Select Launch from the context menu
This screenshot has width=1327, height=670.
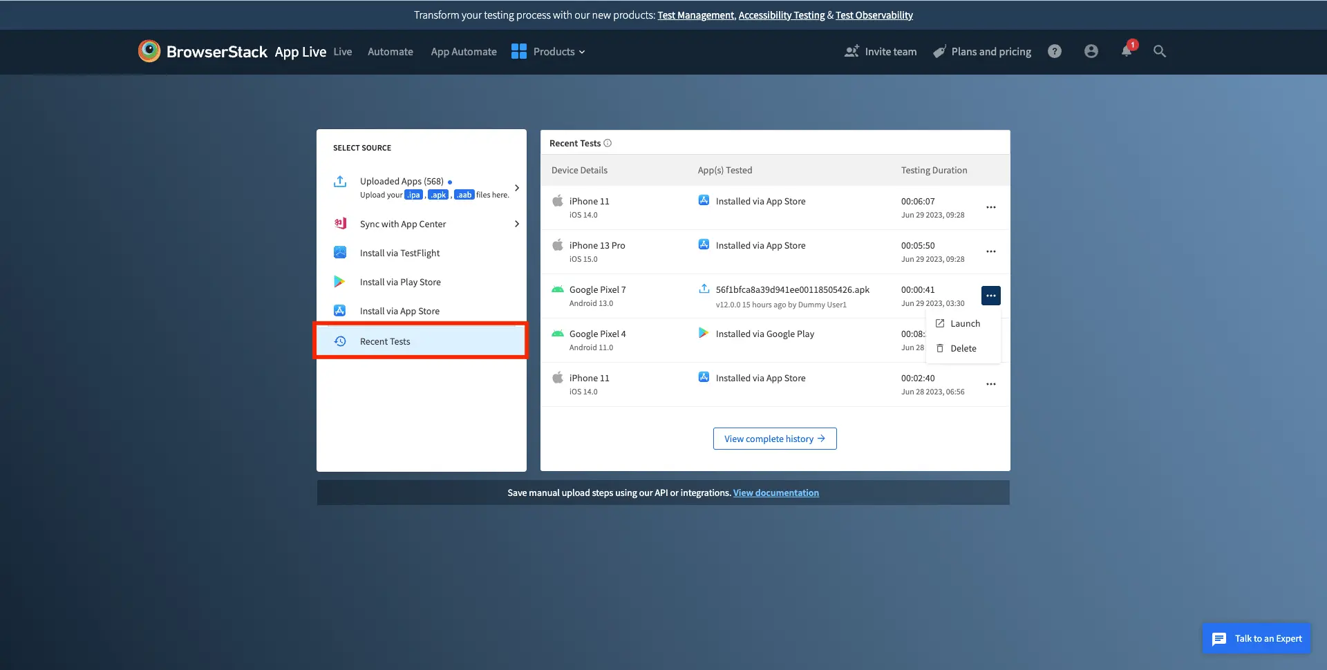point(964,323)
